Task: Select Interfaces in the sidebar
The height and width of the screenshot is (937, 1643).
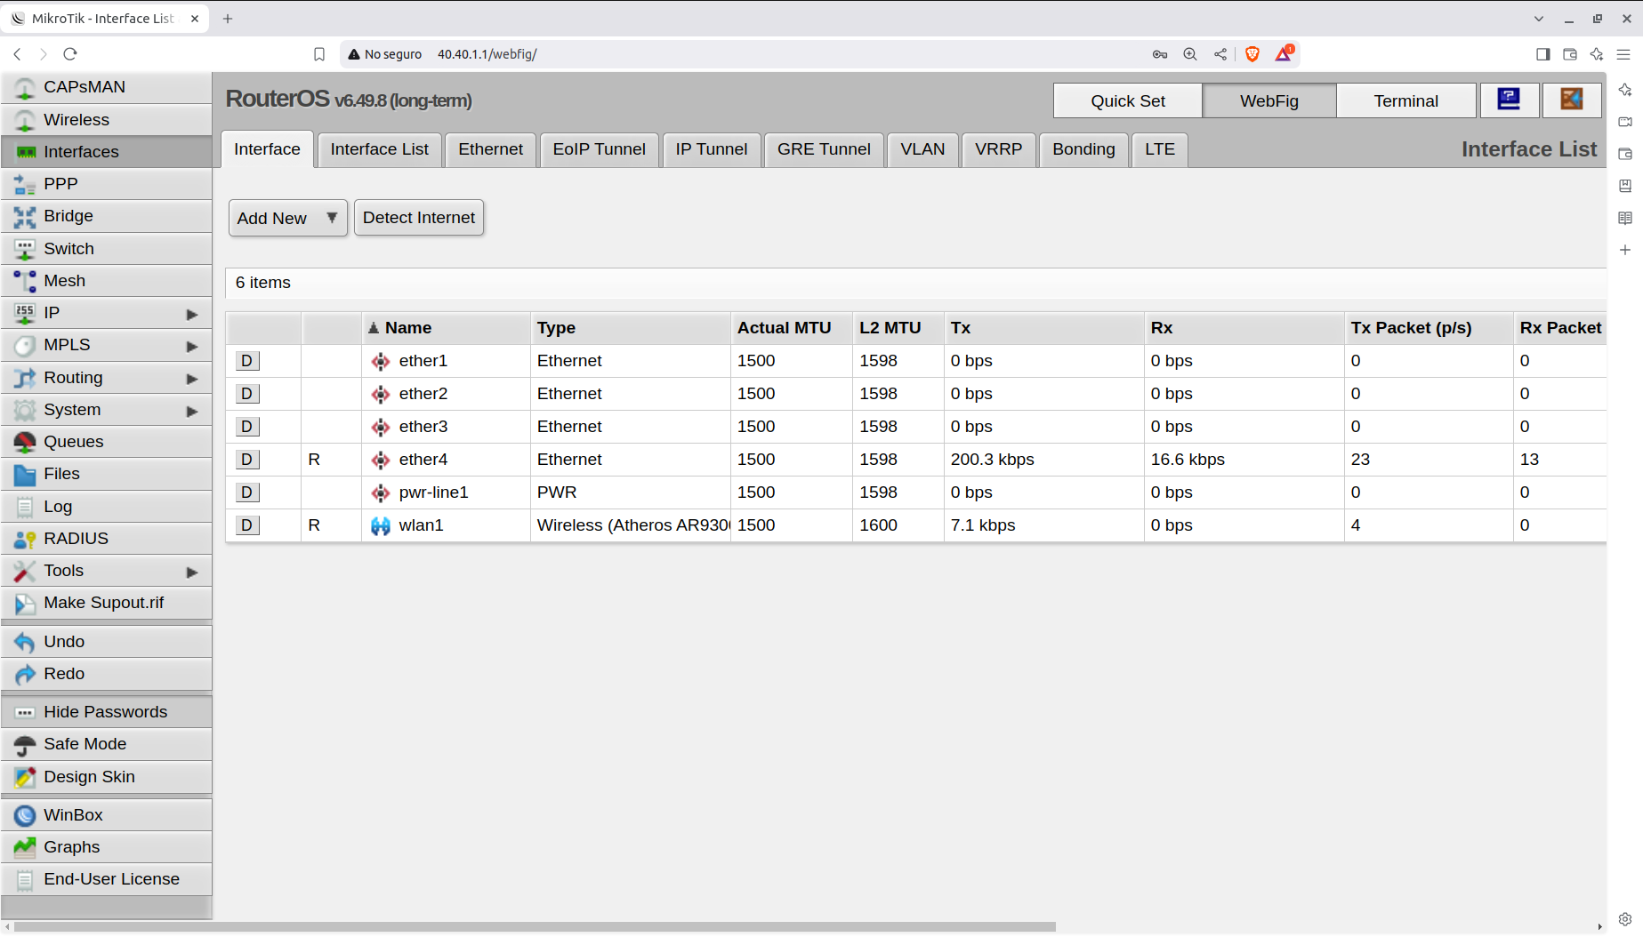Action: click(x=107, y=152)
